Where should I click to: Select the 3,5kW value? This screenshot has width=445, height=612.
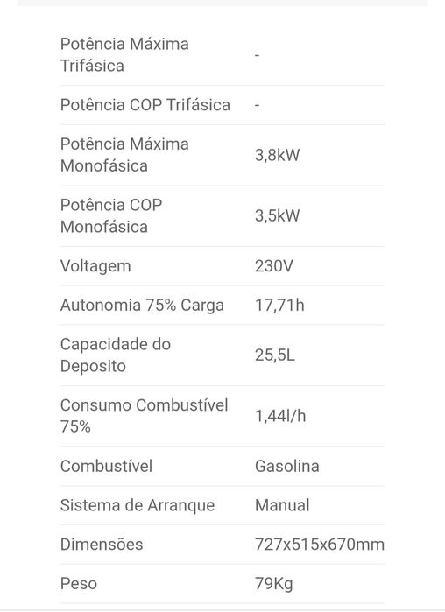click(x=277, y=215)
